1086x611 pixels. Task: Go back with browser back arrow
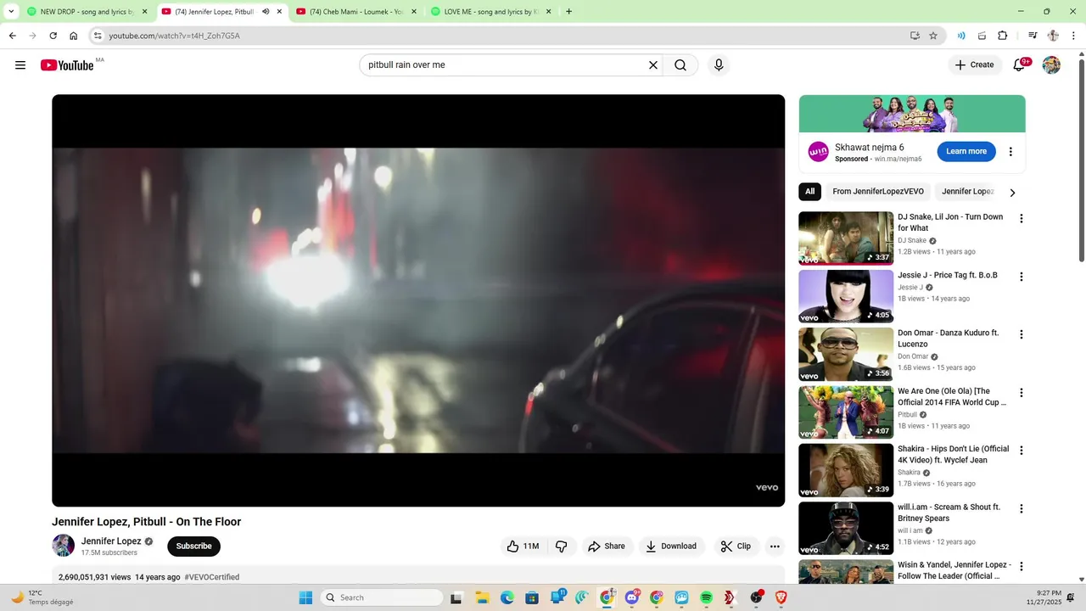coord(12,36)
